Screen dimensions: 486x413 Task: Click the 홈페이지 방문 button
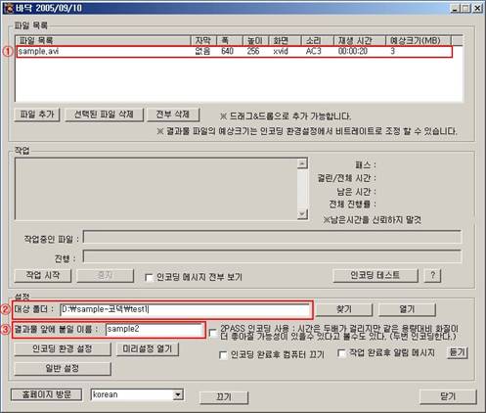point(46,394)
